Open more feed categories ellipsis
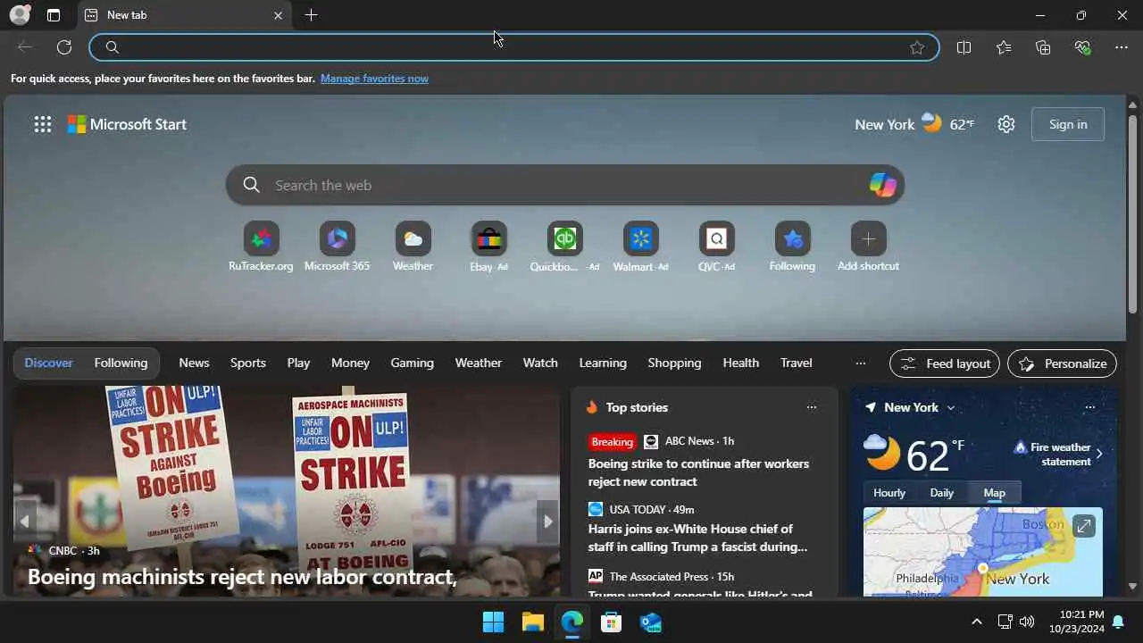Screen dimensions: 1143x643 coord(860,363)
